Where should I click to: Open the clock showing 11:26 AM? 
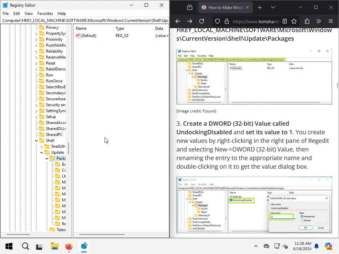(302, 246)
